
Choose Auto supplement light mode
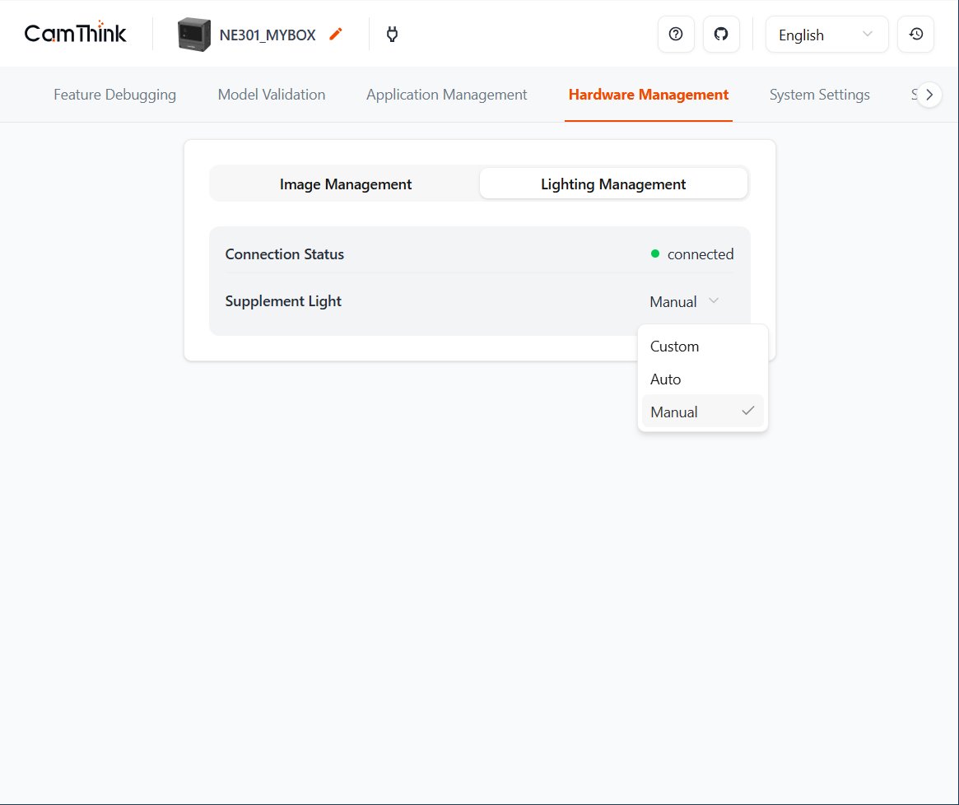pos(666,379)
